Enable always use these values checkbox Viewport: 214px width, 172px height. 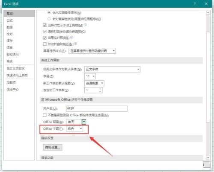pyautogui.click(x=45, y=115)
